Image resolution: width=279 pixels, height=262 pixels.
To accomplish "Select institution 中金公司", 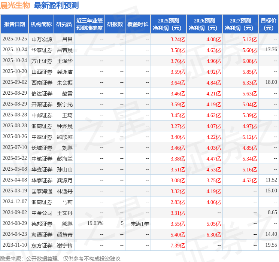I will (x=42, y=213).
